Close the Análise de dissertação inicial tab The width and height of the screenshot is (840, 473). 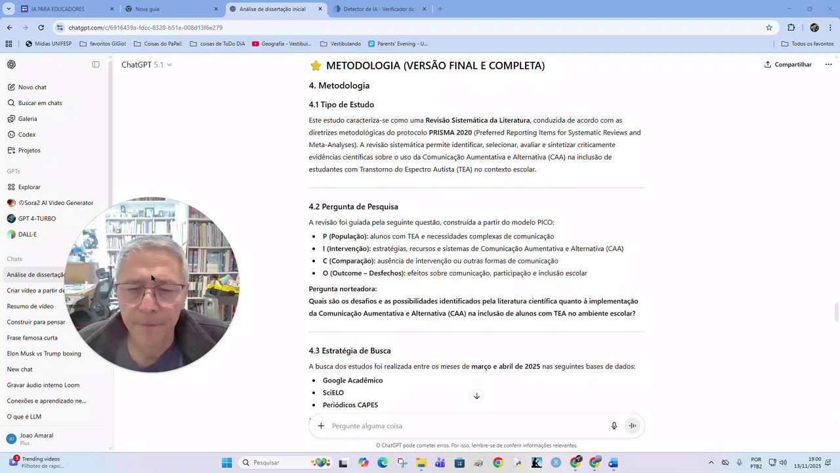click(320, 9)
